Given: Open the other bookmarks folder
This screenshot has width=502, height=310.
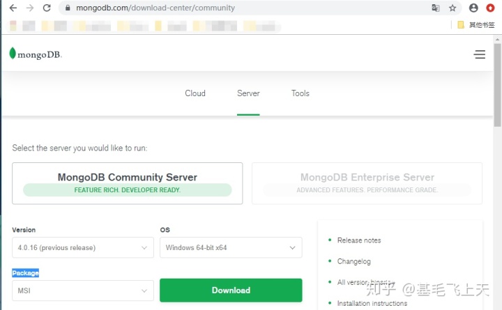Looking at the screenshot, I should 476,25.
